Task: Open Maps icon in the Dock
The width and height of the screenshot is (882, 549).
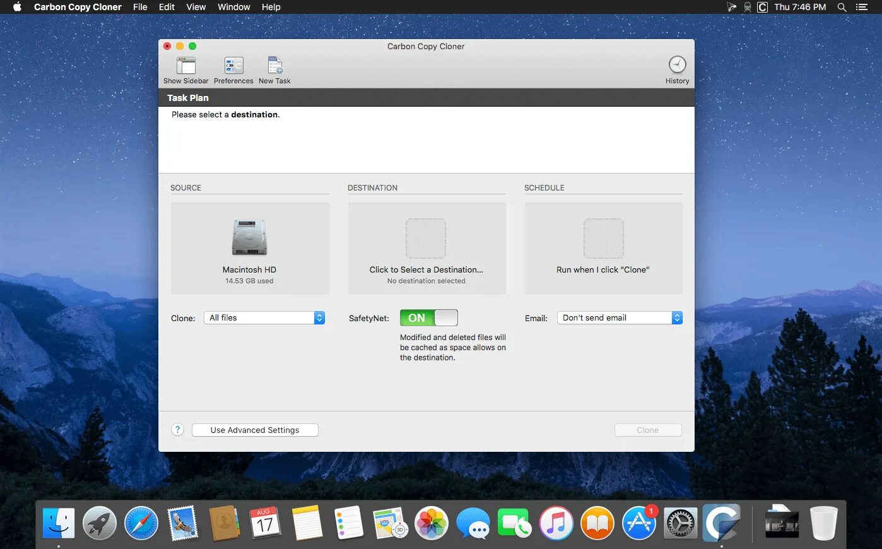Action: click(x=389, y=523)
